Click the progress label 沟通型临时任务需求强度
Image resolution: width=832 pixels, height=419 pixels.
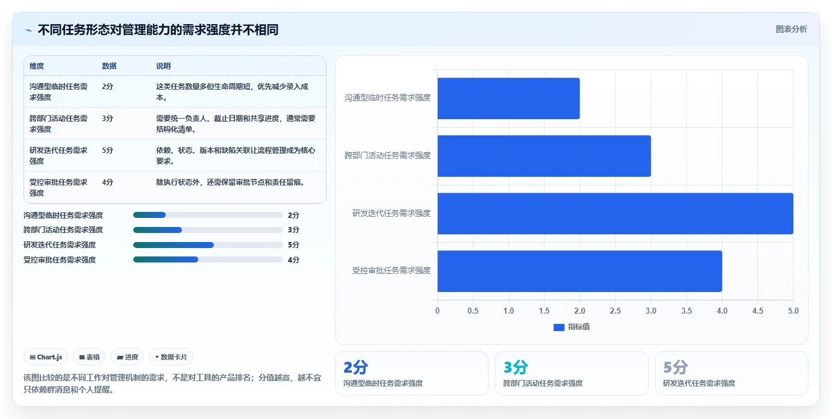63,215
